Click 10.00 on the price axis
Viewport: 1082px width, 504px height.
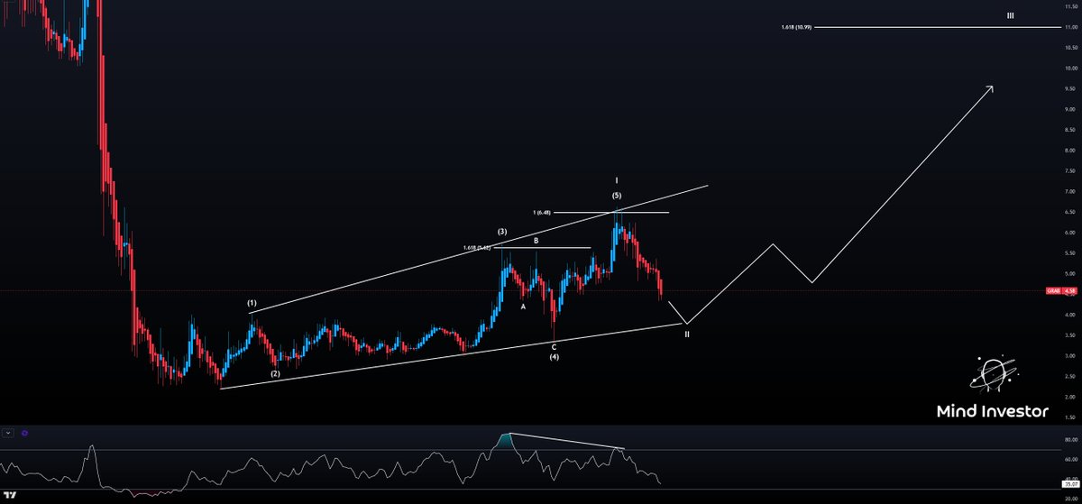click(1070, 69)
